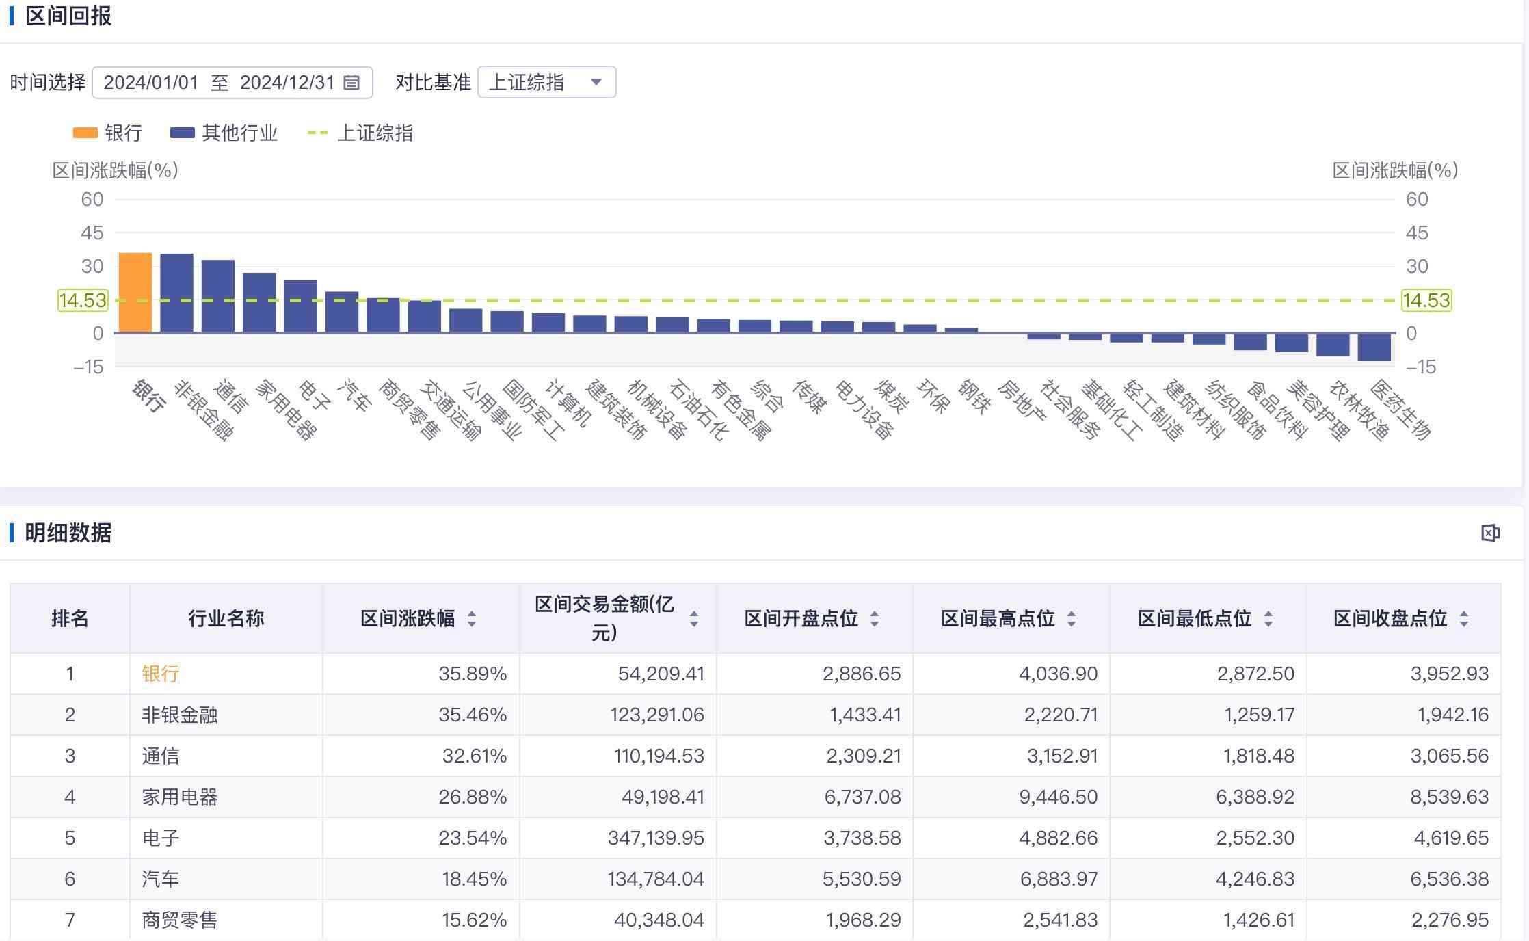Image resolution: width=1529 pixels, height=941 pixels.
Task: Click the 医药生物 bar in chart
Action: coord(1374,347)
